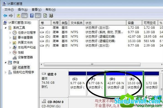Expand the 事件查看器 tree node
Screen dimensions: 163x108
[10, 38]
